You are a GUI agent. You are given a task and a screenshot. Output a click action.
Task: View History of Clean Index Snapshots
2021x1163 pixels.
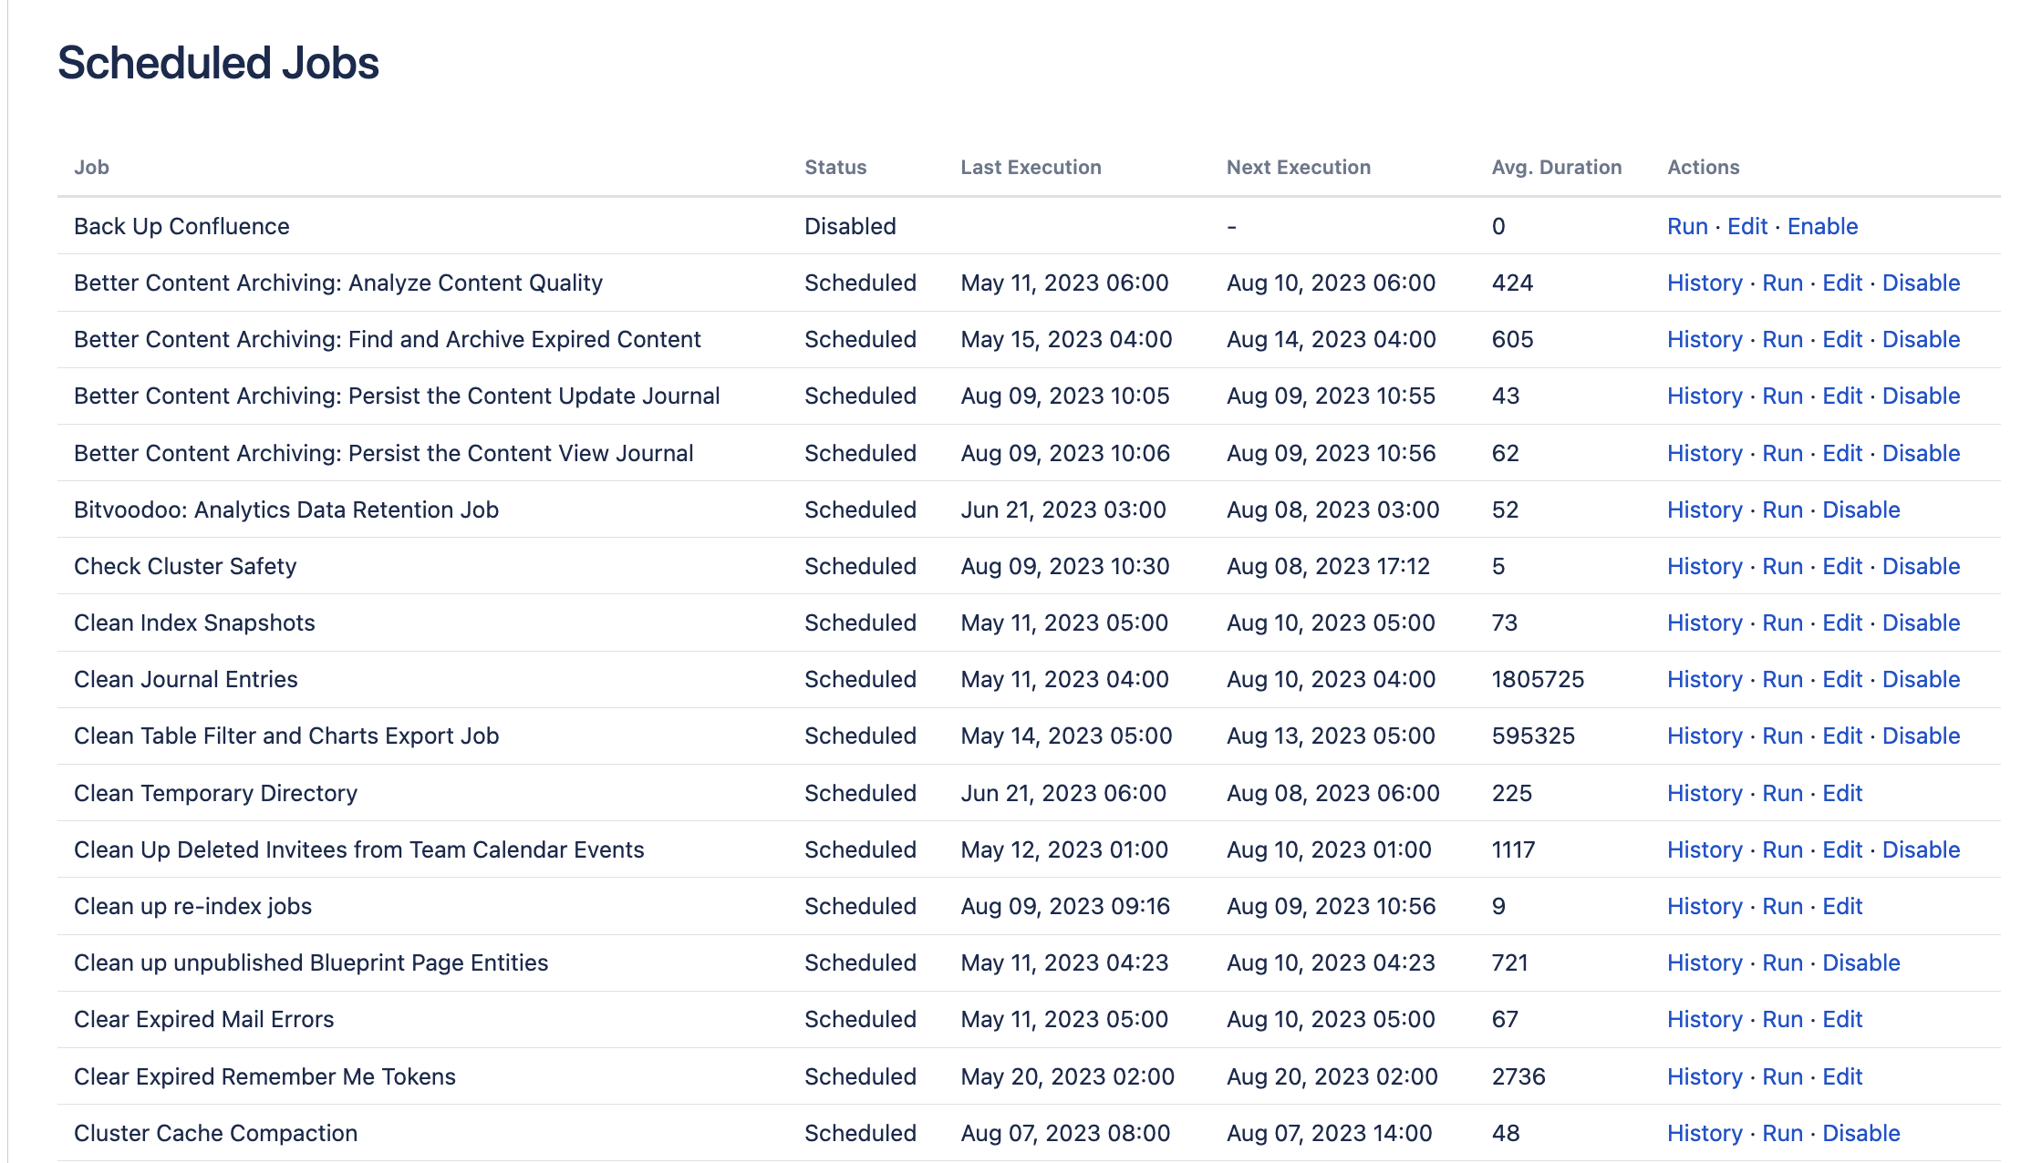[x=1705, y=623]
